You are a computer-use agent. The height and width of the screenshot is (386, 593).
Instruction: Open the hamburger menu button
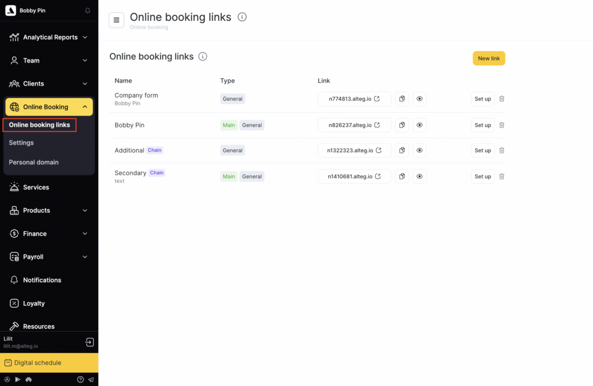pyautogui.click(x=116, y=20)
